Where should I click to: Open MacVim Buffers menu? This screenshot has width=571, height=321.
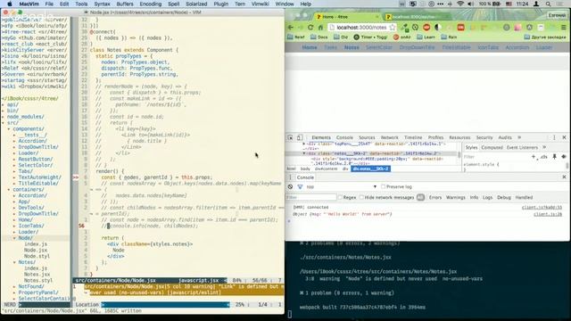[125, 4]
